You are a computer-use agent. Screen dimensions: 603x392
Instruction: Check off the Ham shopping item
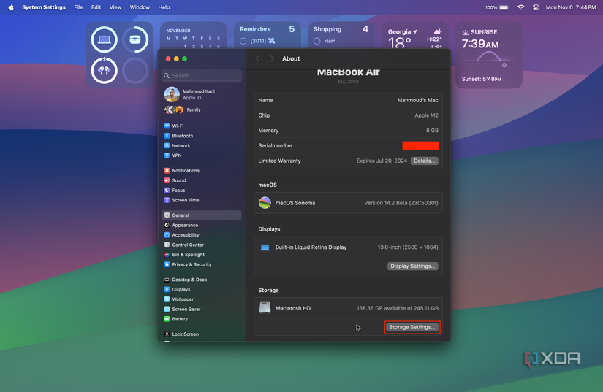pos(317,41)
